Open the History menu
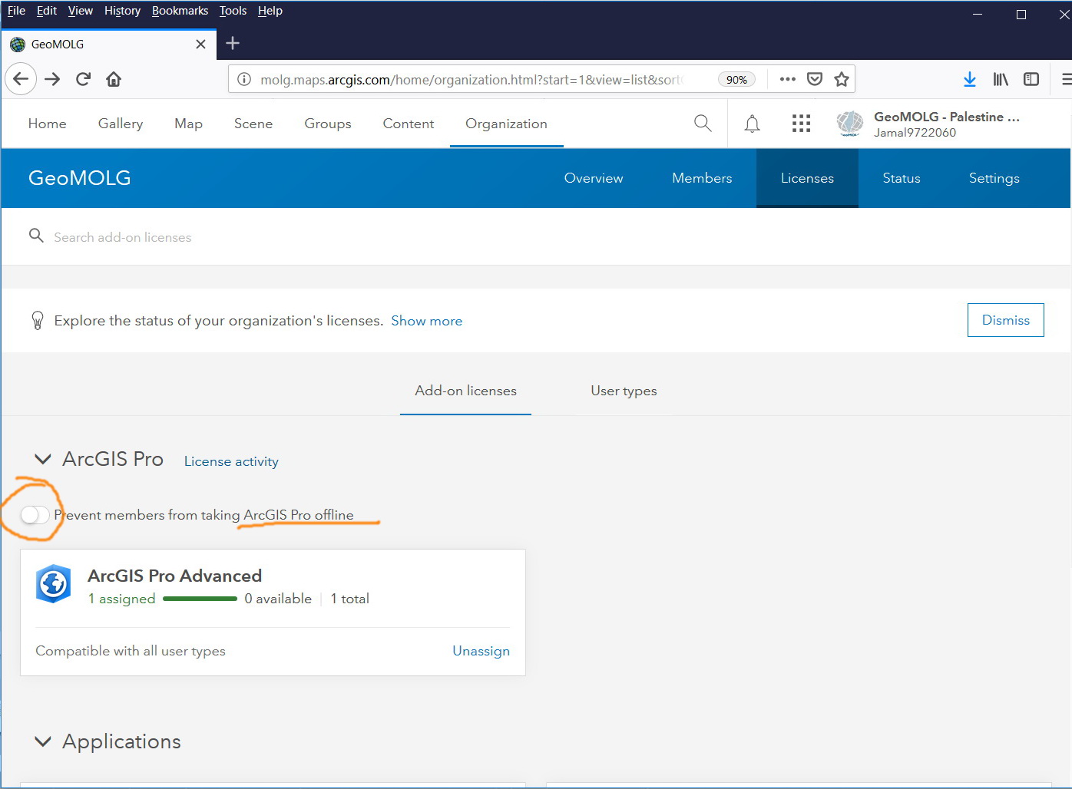The image size is (1072, 789). (122, 11)
